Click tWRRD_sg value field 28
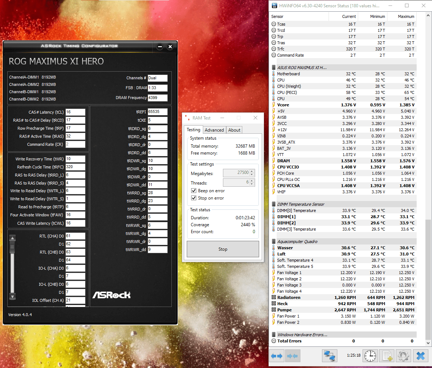Image resolution: width=432 pixels, height=368 pixels. (157, 193)
